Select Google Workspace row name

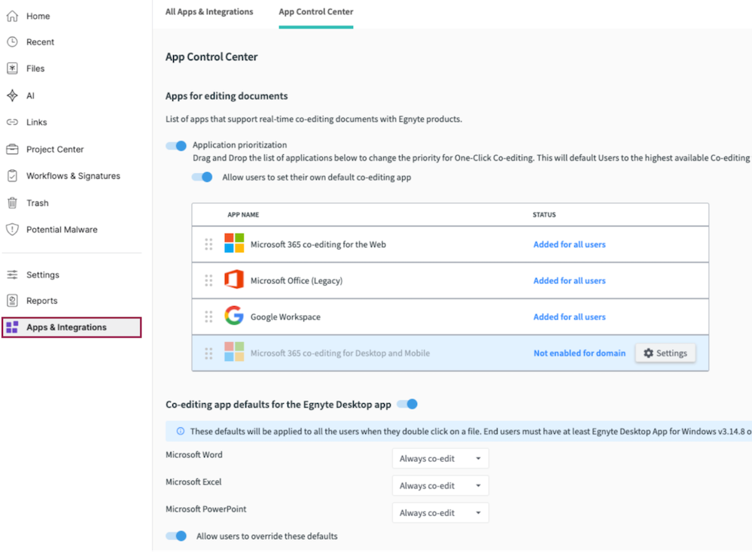click(x=285, y=317)
